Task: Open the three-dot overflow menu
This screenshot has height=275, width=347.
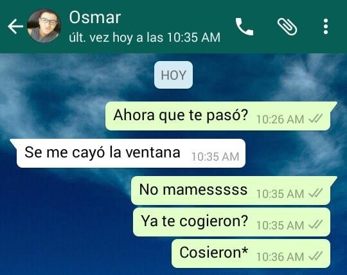Action: click(326, 26)
